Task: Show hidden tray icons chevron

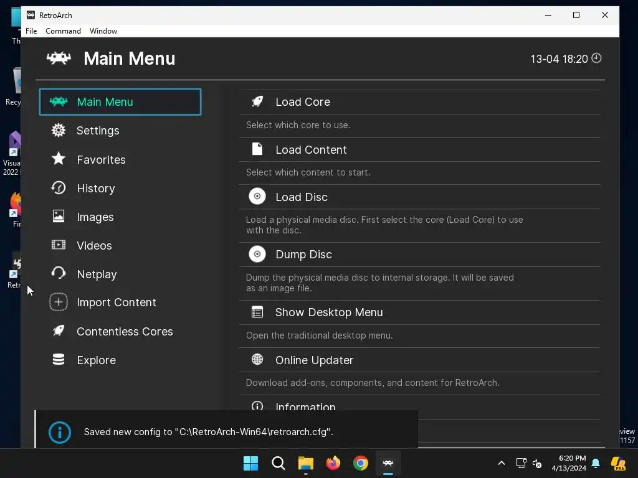Action: (502, 463)
